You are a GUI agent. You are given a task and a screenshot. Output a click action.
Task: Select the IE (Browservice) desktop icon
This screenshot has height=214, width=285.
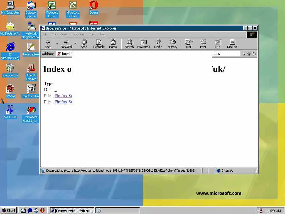click(x=10, y=51)
